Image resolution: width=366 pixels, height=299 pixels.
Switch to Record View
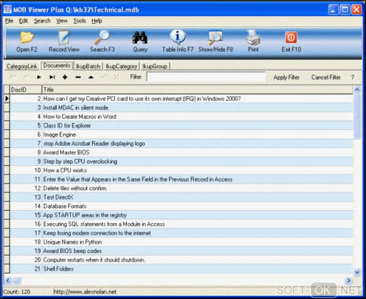point(64,42)
